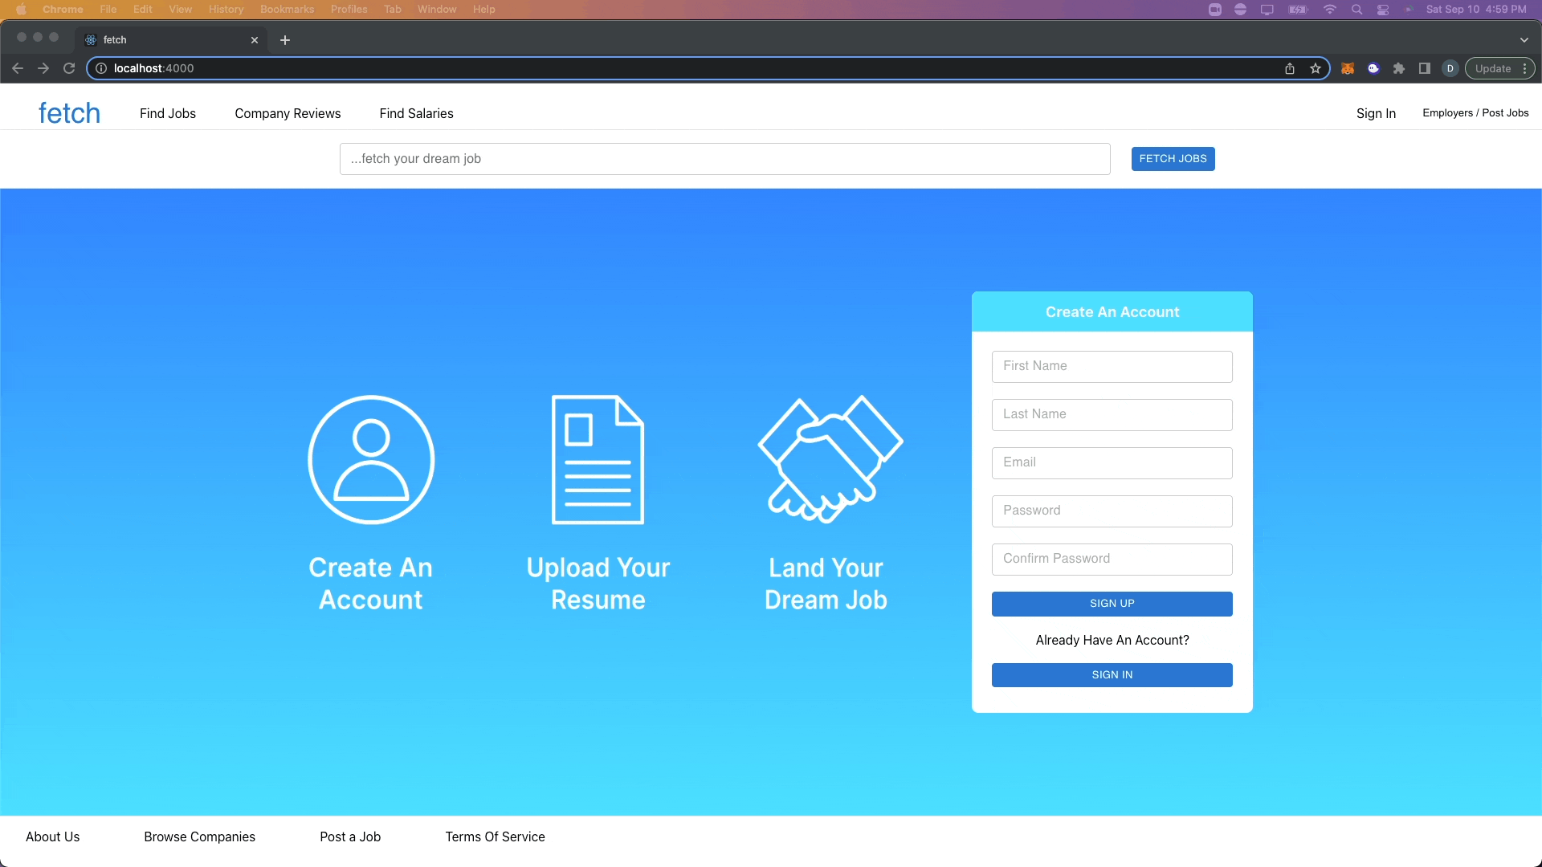Open Chrome's three-dot Update menu
Screen dimensions: 1542x867
pyautogui.click(x=1524, y=68)
